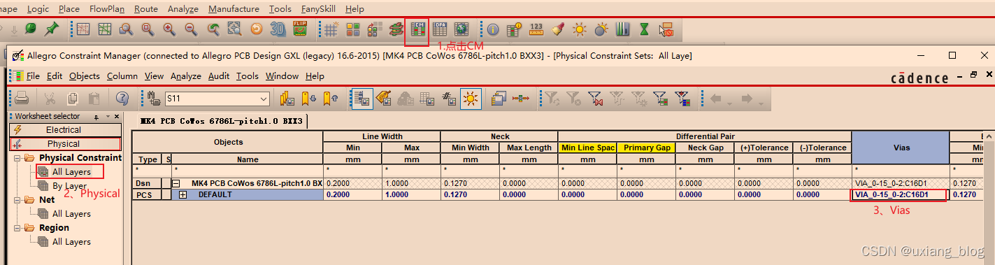Open the Audit menu in Constraint Manager
995x265 pixels.
[x=218, y=76]
